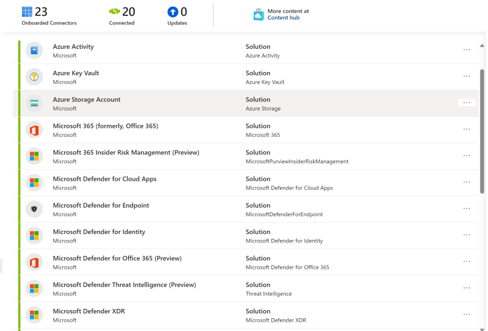Click the Microsoft 365 Office icon
Viewport: 488px width, 331px height.
(34, 129)
